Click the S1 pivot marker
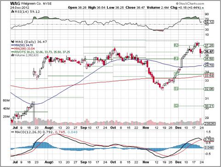This screenshot has width=221, height=167. point(176,89)
